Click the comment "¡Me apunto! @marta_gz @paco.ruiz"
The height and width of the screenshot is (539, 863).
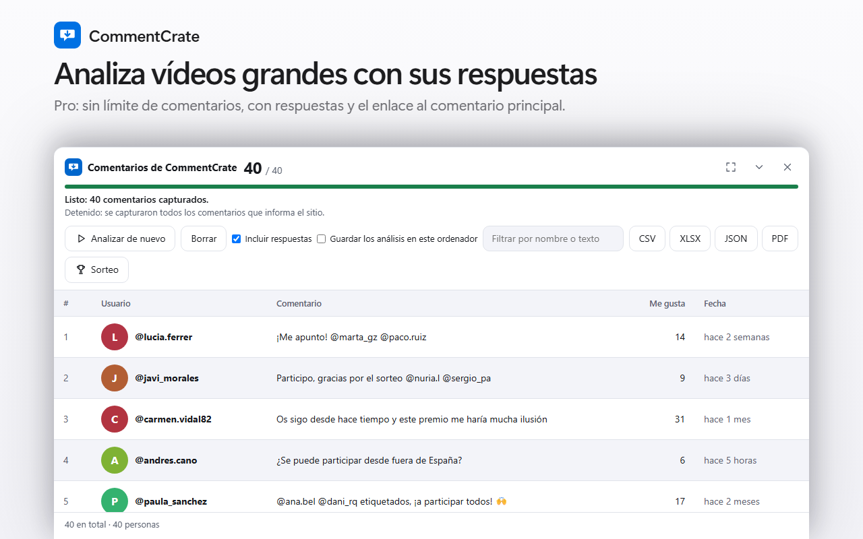(351, 337)
